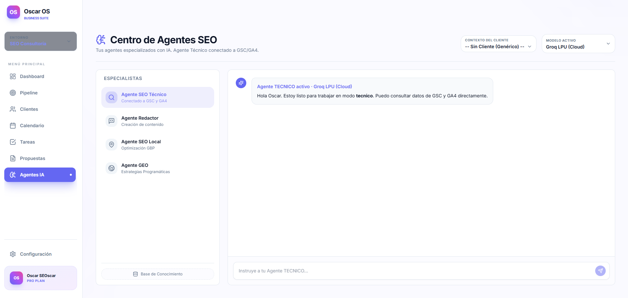Click the Agente GEO globe icon

[x=111, y=168]
